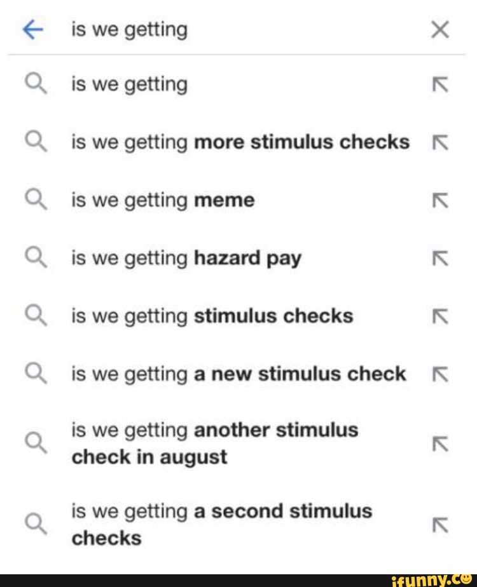The height and width of the screenshot is (587, 477).
Task: Tap arrow icon for "a new stimulus check"
Action: point(439,375)
